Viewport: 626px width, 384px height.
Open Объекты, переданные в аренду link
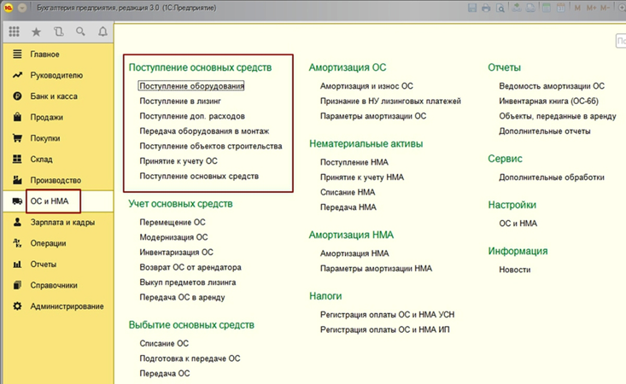coord(558,116)
